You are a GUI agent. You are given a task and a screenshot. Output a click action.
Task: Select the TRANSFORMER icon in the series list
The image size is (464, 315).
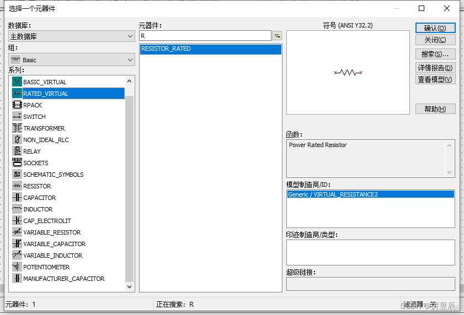tap(17, 128)
